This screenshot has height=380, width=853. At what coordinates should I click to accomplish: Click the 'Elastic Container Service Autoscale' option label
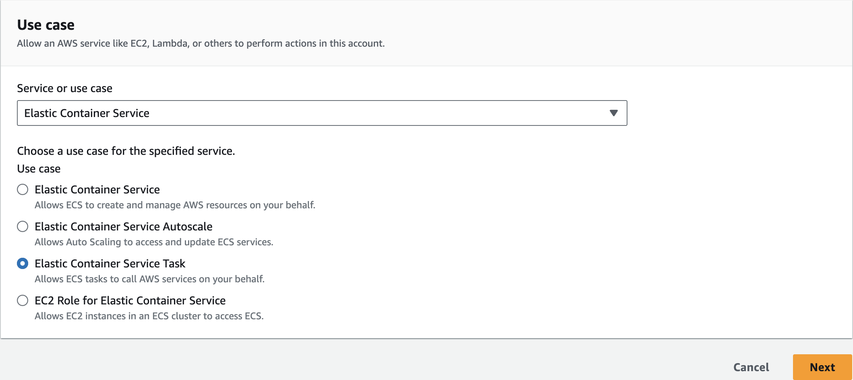coord(123,226)
